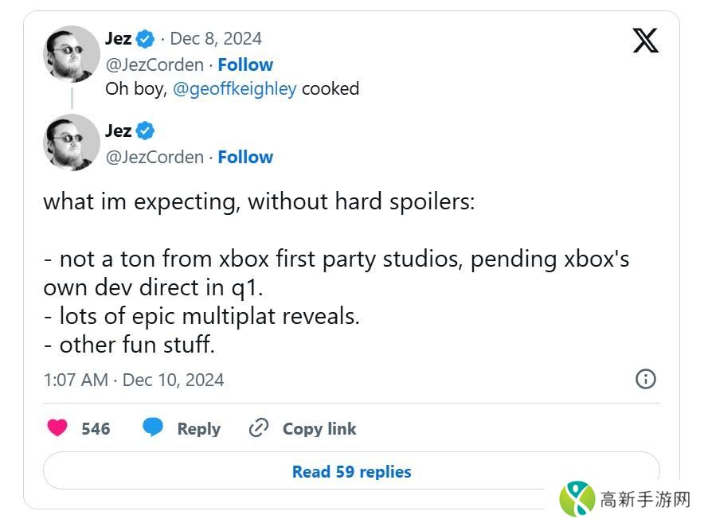Click the blue Reply speech bubble icon
This screenshot has height=519, width=704.
point(153,427)
